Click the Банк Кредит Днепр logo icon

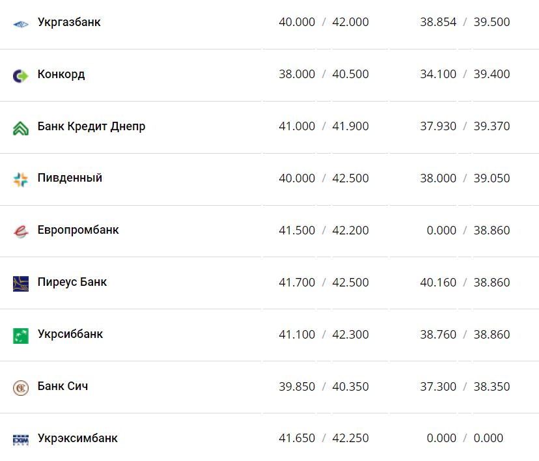(21, 128)
